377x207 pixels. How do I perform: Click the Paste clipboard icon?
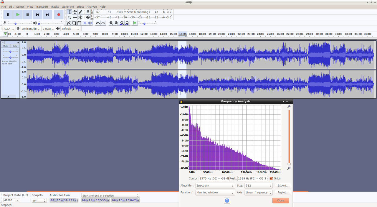tap(79, 23)
